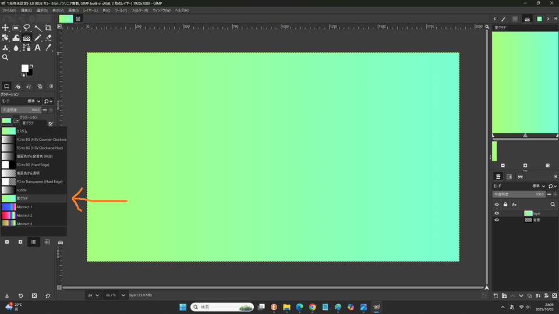Toggle visibility of the 背景 layer
This screenshot has width=559, height=314.
[x=497, y=220]
